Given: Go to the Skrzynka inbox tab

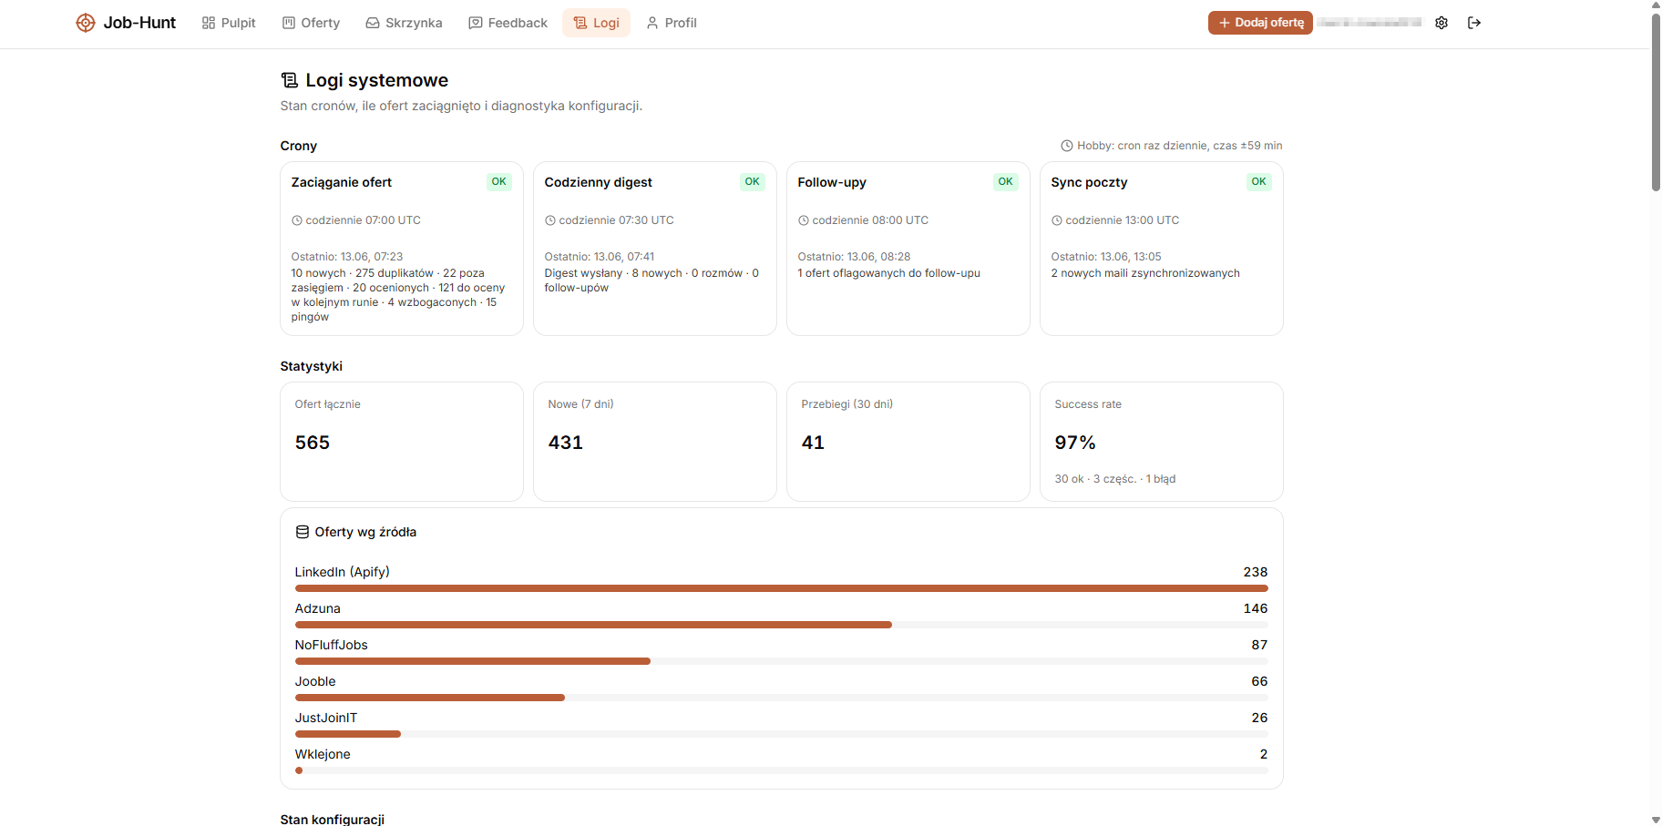Looking at the screenshot, I should click(x=404, y=23).
